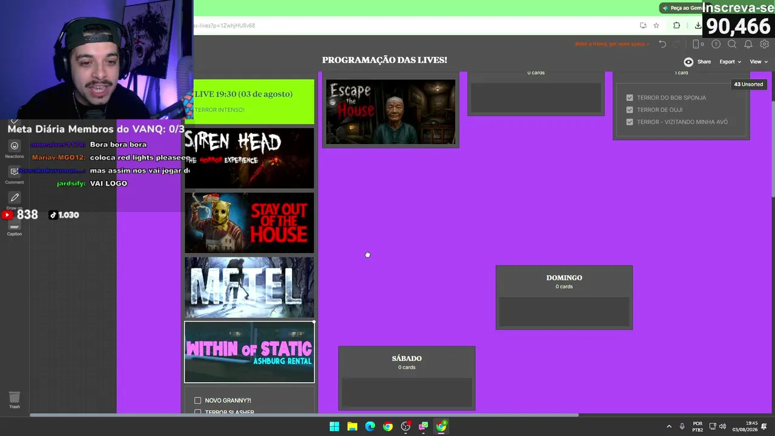Image resolution: width=775 pixels, height=436 pixels.
Task: Undo the last board action
Action: click(662, 44)
